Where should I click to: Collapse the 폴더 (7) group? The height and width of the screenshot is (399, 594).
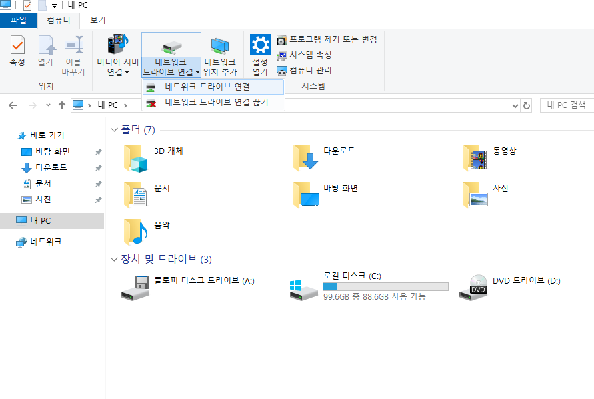tap(114, 130)
